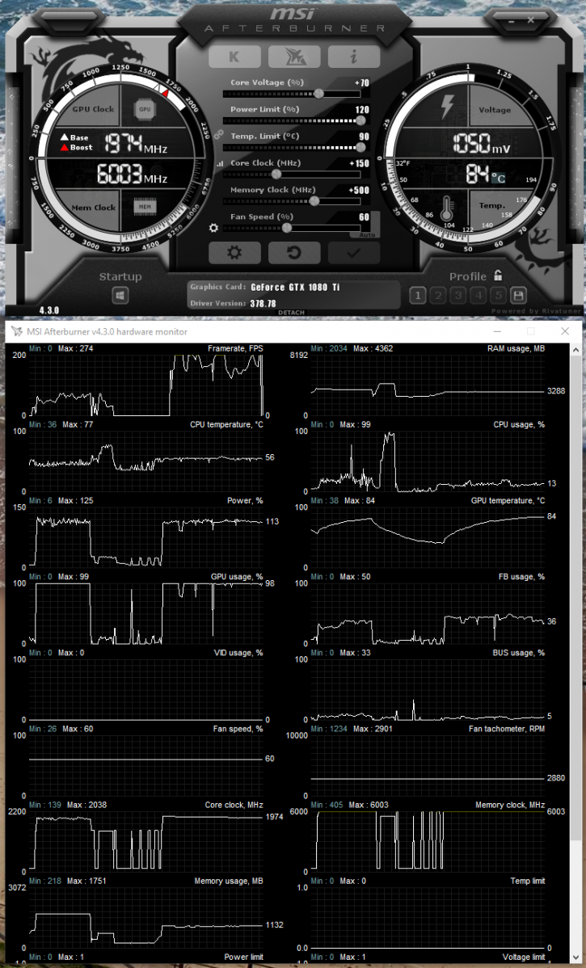The width and height of the screenshot is (586, 968).
Task: Open fan settings gear next to Fan Speed
Action: click(213, 228)
